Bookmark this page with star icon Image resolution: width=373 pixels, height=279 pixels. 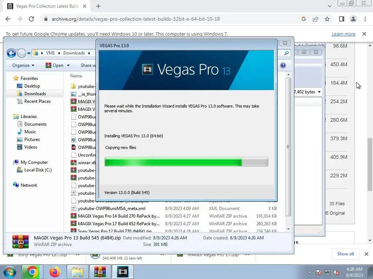[x=327, y=19]
